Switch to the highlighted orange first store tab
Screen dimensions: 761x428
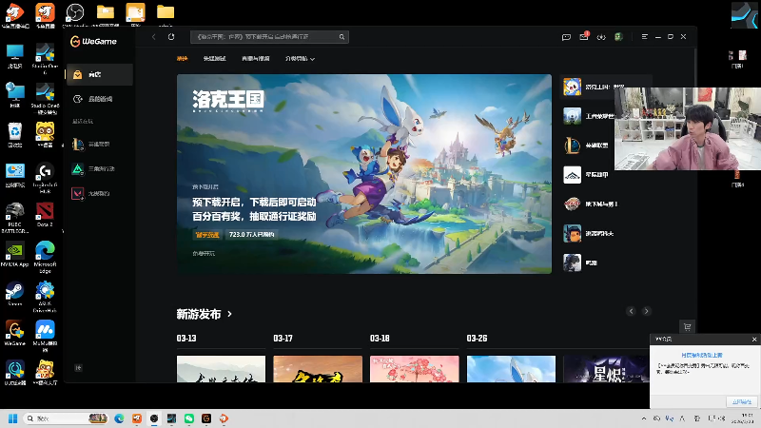[x=182, y=59]
